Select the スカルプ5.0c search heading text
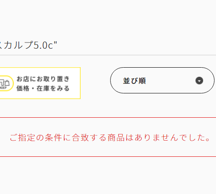The image size is (216, 194). (29, 45)
